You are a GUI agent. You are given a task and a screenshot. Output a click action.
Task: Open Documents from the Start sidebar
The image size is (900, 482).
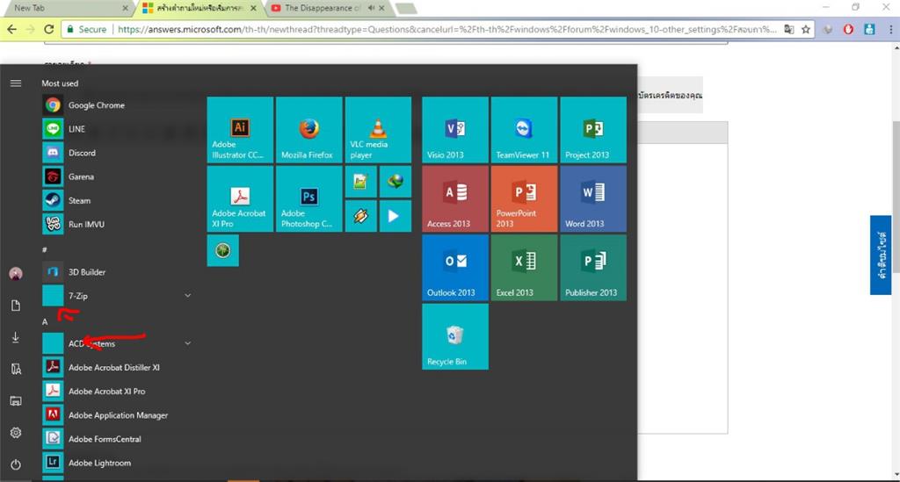point(16,306)
